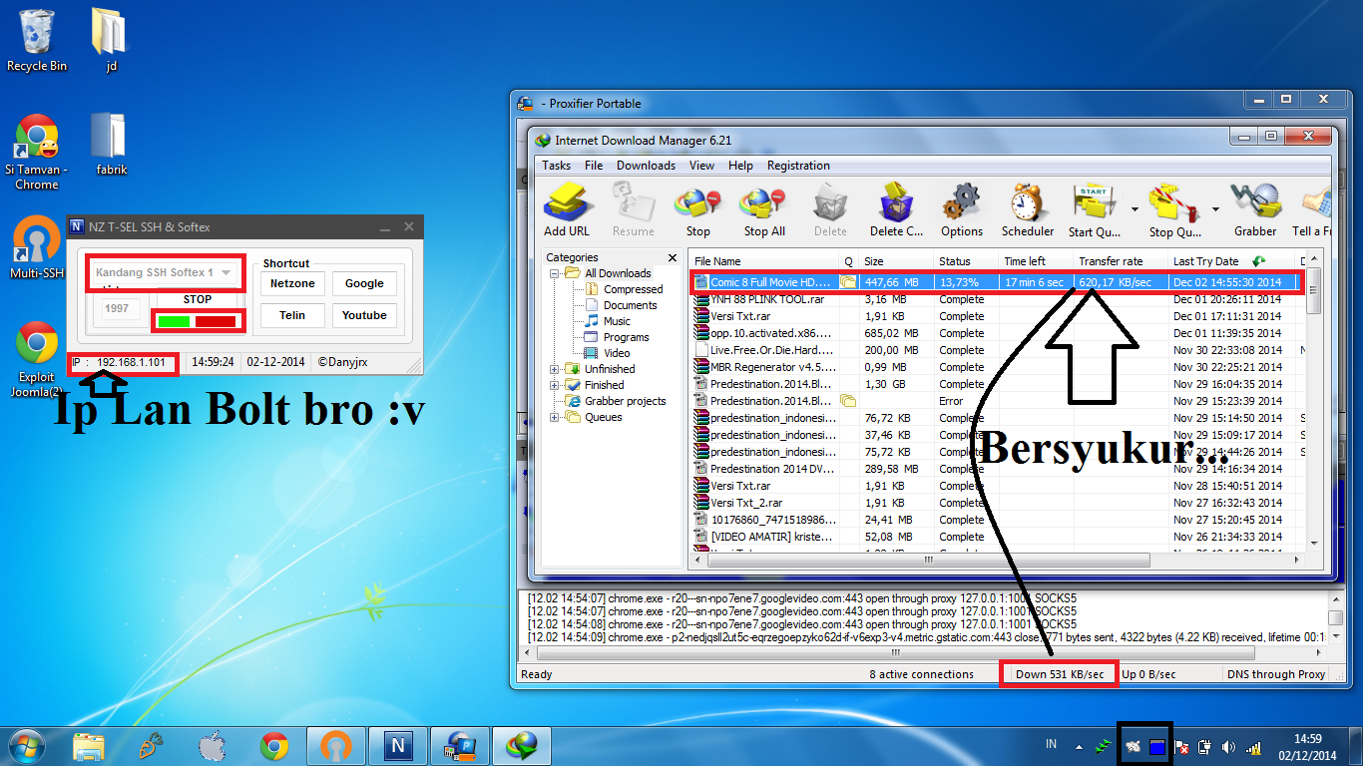
Task: Select the Programs category
Action: 626,337
